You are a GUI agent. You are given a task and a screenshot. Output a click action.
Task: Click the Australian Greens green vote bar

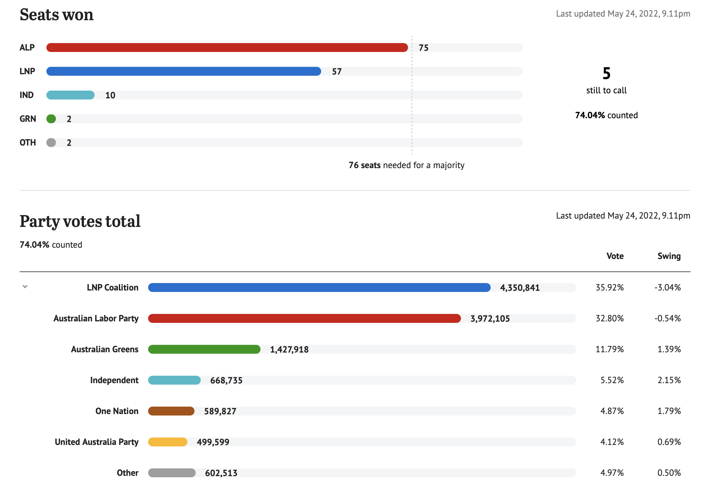(204, 350)
